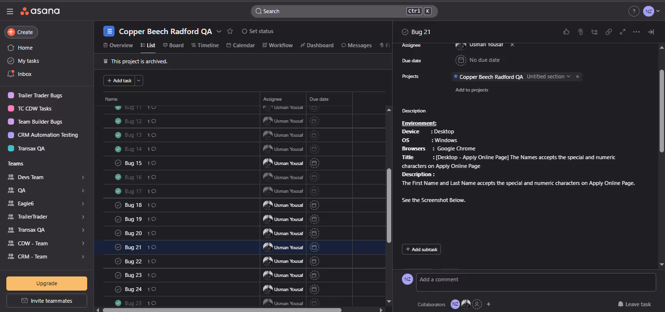Viewport: 665px width, 312px height.
Task: Expand task pane to full screen
Action: point(622,32)
